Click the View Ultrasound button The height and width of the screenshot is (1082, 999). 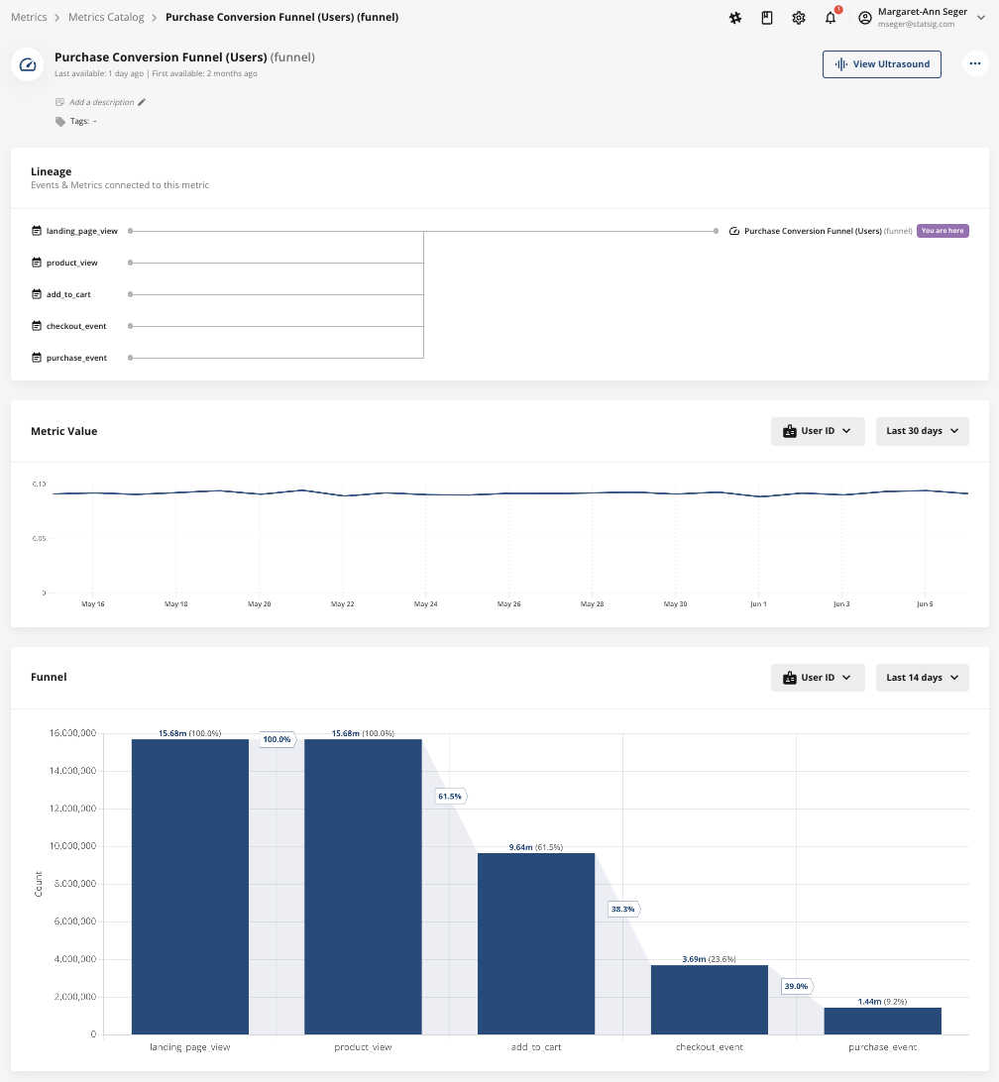coord(881,63)
